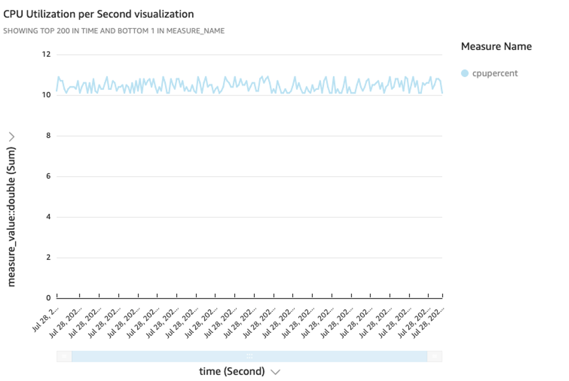Click the chart title CPU Utilization per Second
The width and height of the screenshot is (569, 381).
click(98, 14)
